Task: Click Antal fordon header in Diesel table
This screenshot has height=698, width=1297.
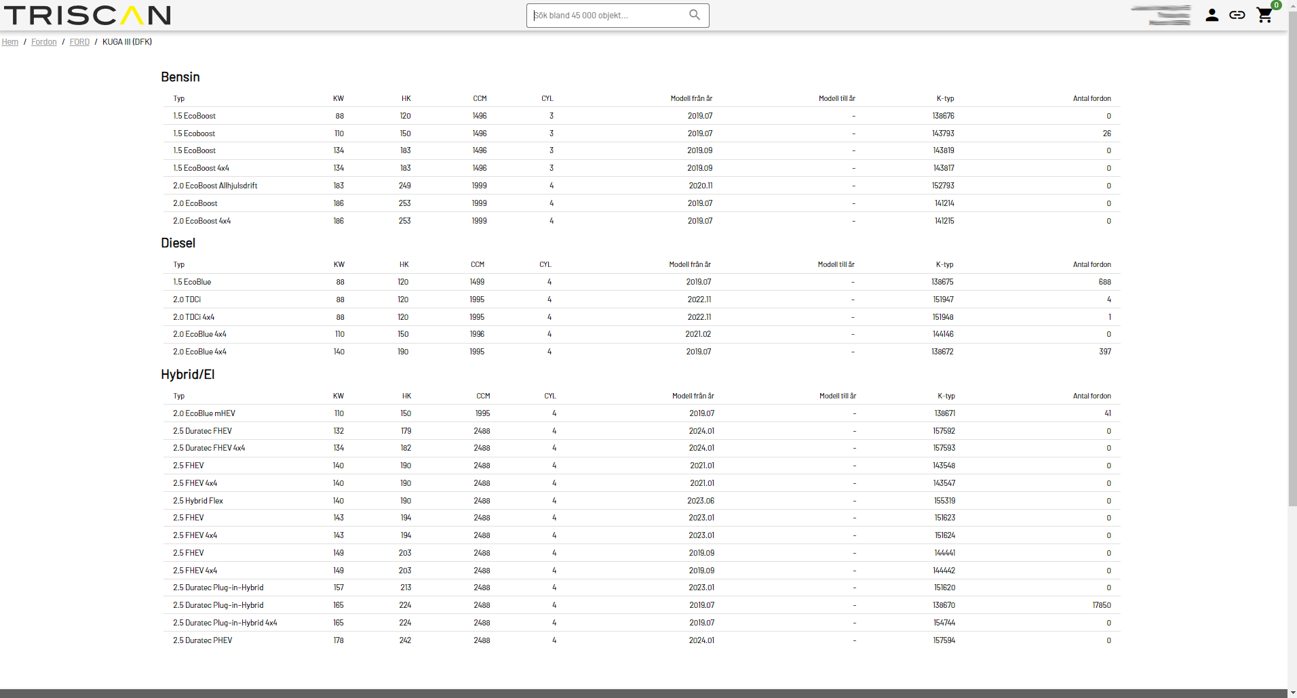Action: [x=1091, y=265]
